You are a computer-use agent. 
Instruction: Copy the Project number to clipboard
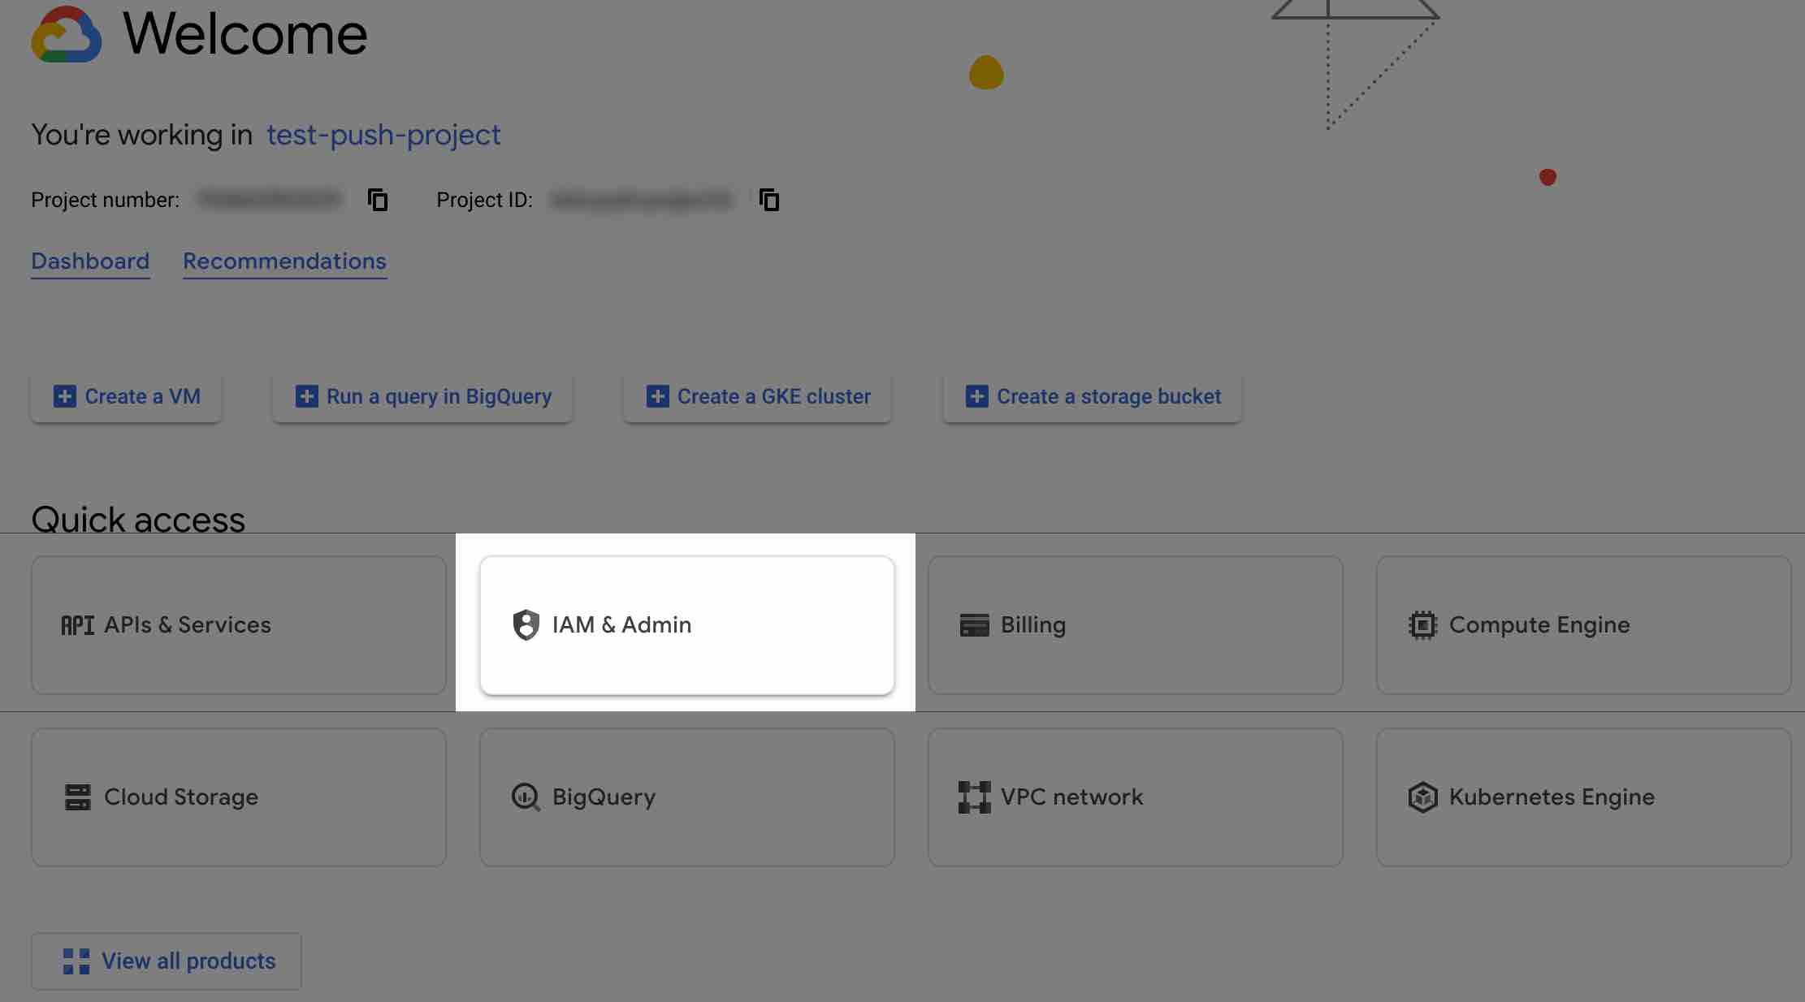tap(378, 199)
